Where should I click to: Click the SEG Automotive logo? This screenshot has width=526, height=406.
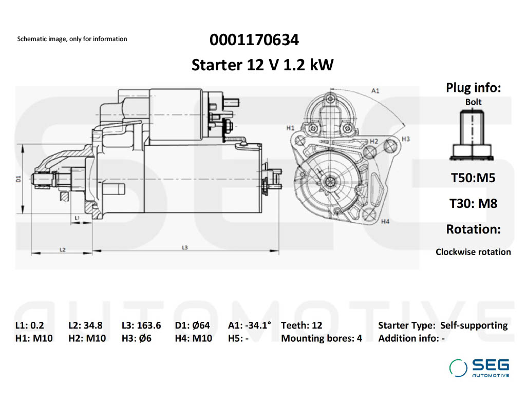tap(479, 368)
